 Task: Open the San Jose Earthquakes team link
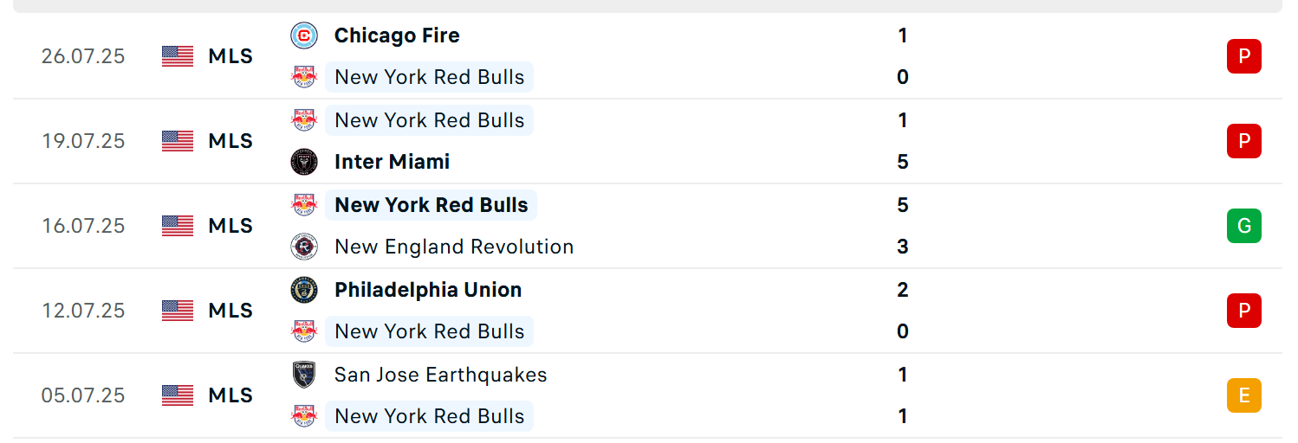click(441, 375)
